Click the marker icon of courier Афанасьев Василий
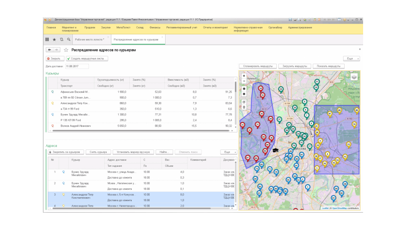406x247 pixels. pos(52,92)
